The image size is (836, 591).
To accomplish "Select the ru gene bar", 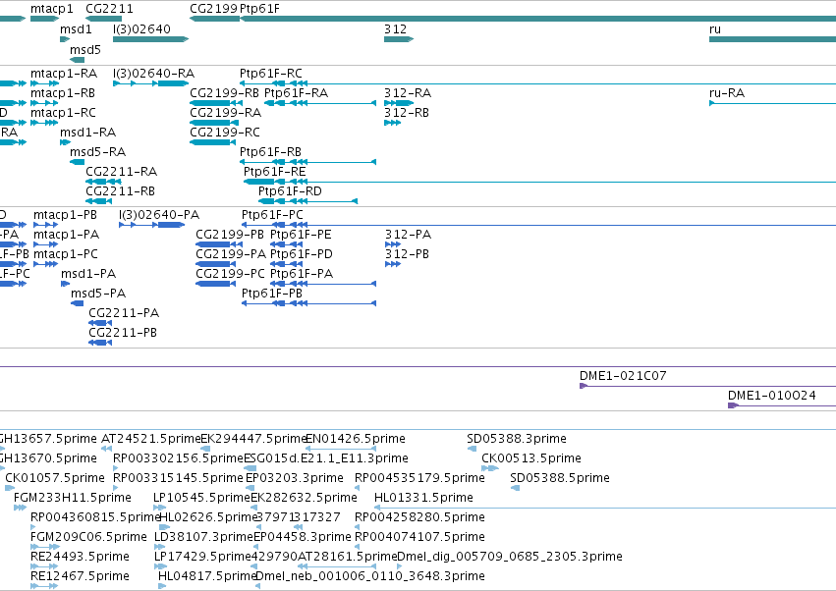I will (x=772, y=39).
